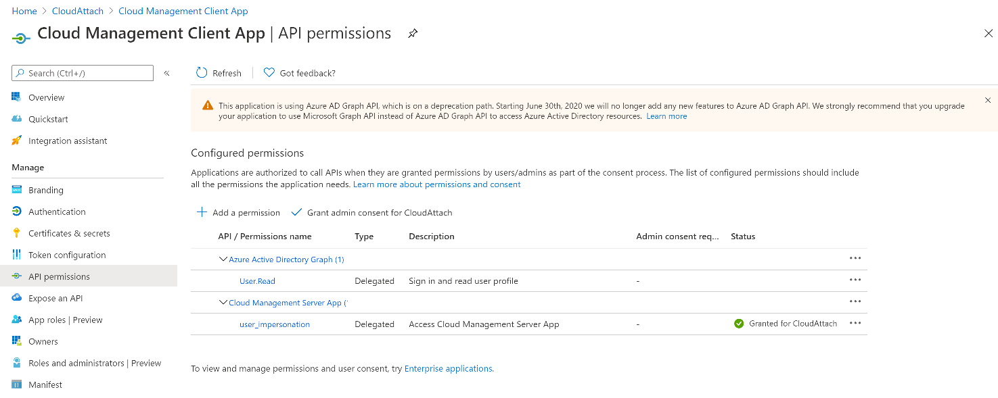Click the Branding icon
This screenshot has width=998, height=398.
pyautogui.click(x=17, y=190)
